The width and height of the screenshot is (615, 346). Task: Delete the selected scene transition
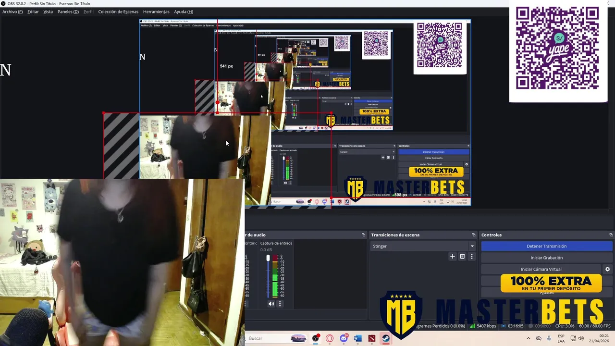(462, 257)
